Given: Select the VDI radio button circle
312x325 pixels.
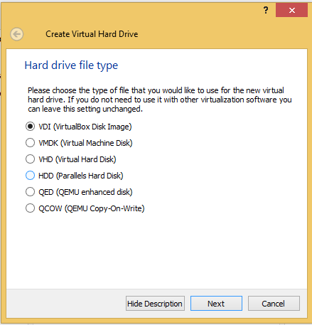Looking at the screenshot, I should coord(30,127).
